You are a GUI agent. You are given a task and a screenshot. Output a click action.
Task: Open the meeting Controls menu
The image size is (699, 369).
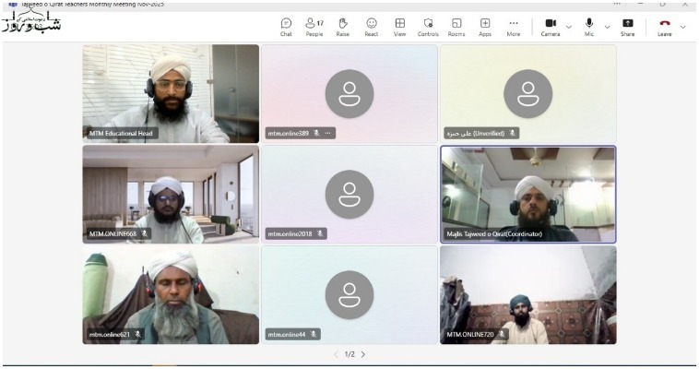[428, 26]
